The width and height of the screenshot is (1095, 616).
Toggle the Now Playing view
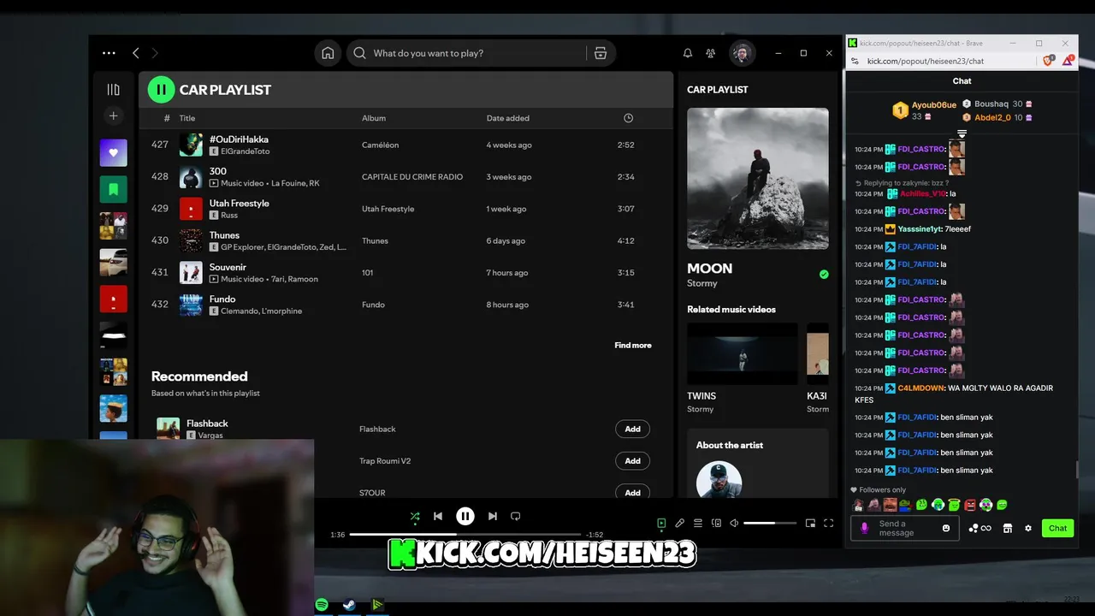point(661,523)
